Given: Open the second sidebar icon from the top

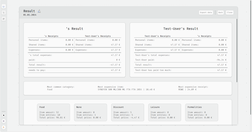Looking at the screenshot, I should tap(4, 13).
